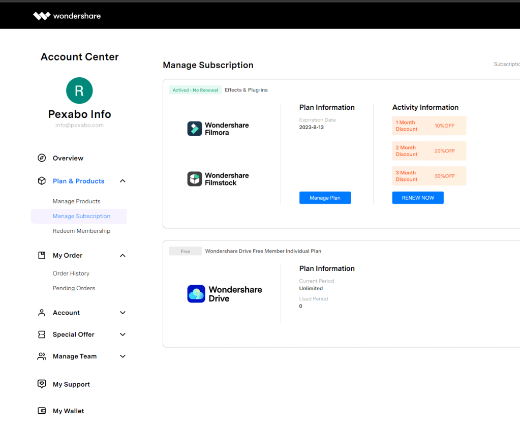This screenshot has width=520, height=428.
Task: Click the Subscription link at top right
Action: click(x=507, y=64)
